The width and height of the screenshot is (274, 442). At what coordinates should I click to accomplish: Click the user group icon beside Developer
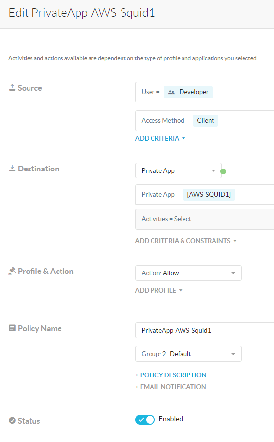point(171,92)
